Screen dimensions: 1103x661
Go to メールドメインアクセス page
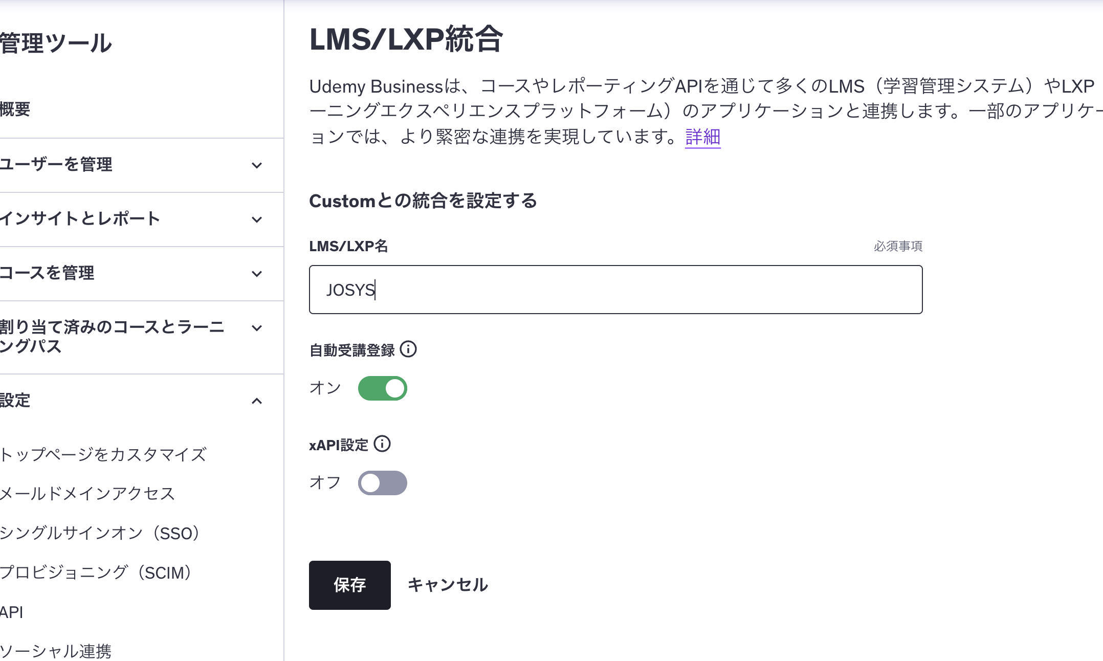tap(87, 494)
